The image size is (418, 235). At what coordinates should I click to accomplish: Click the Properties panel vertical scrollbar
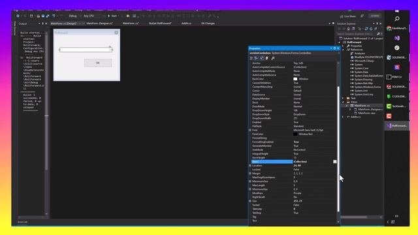coord(338,149)
